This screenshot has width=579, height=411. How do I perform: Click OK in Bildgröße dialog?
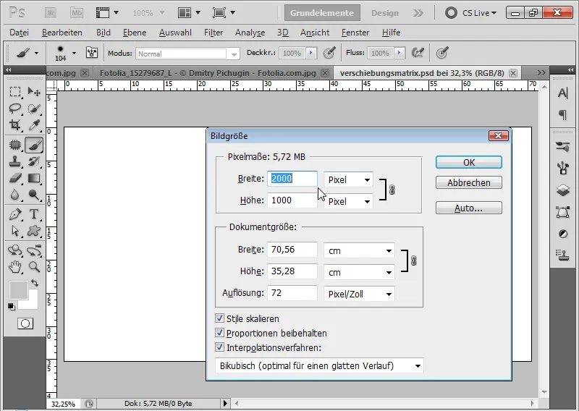coord(468,163)
